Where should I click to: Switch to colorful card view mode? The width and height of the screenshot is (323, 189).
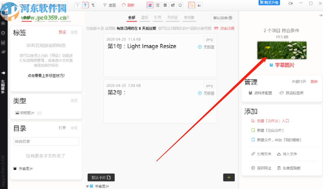click(150, 5)
